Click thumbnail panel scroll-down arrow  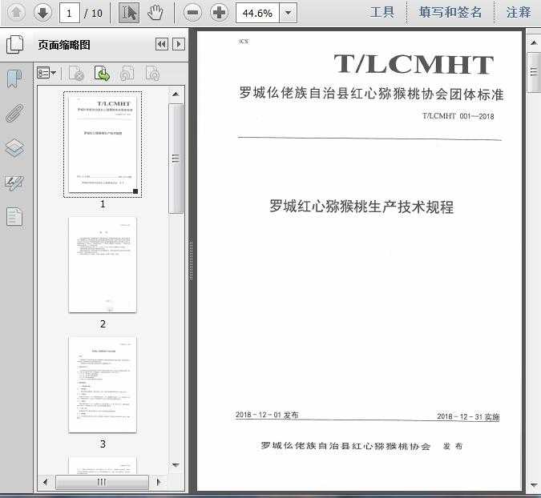pyautogui.click(x=176, y=465)
